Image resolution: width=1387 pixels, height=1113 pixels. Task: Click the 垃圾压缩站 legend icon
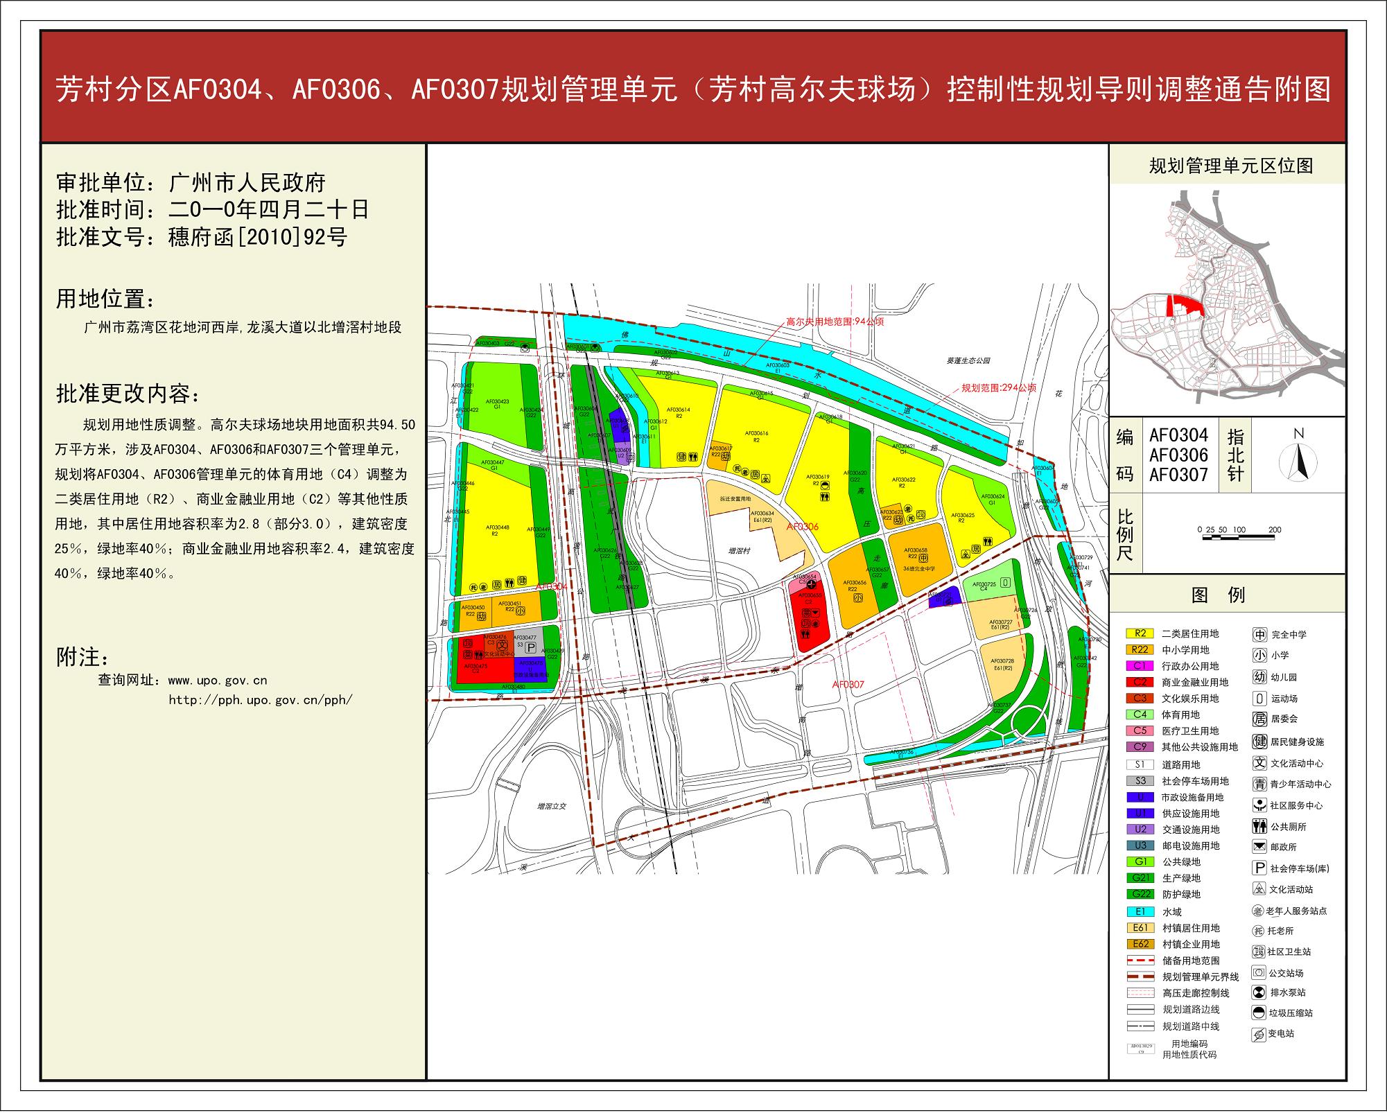[x=1259, y=1013]
